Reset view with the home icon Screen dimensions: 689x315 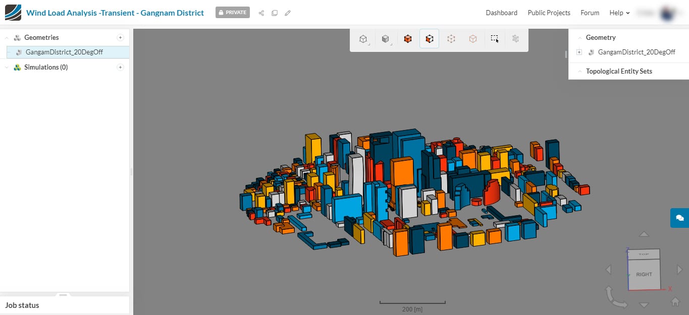[x=675, y=301]
